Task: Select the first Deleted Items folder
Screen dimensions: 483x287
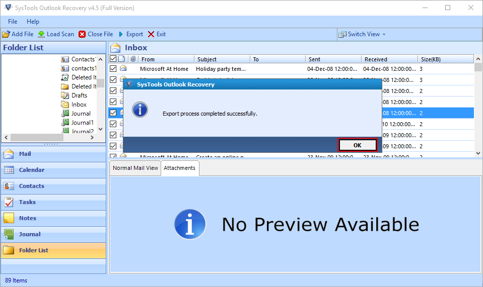Action: [84, 77]
